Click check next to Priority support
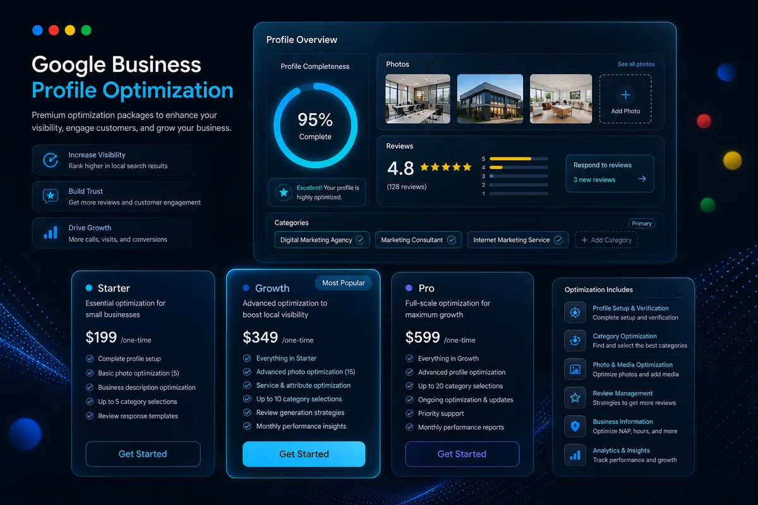 click(409, 413)
